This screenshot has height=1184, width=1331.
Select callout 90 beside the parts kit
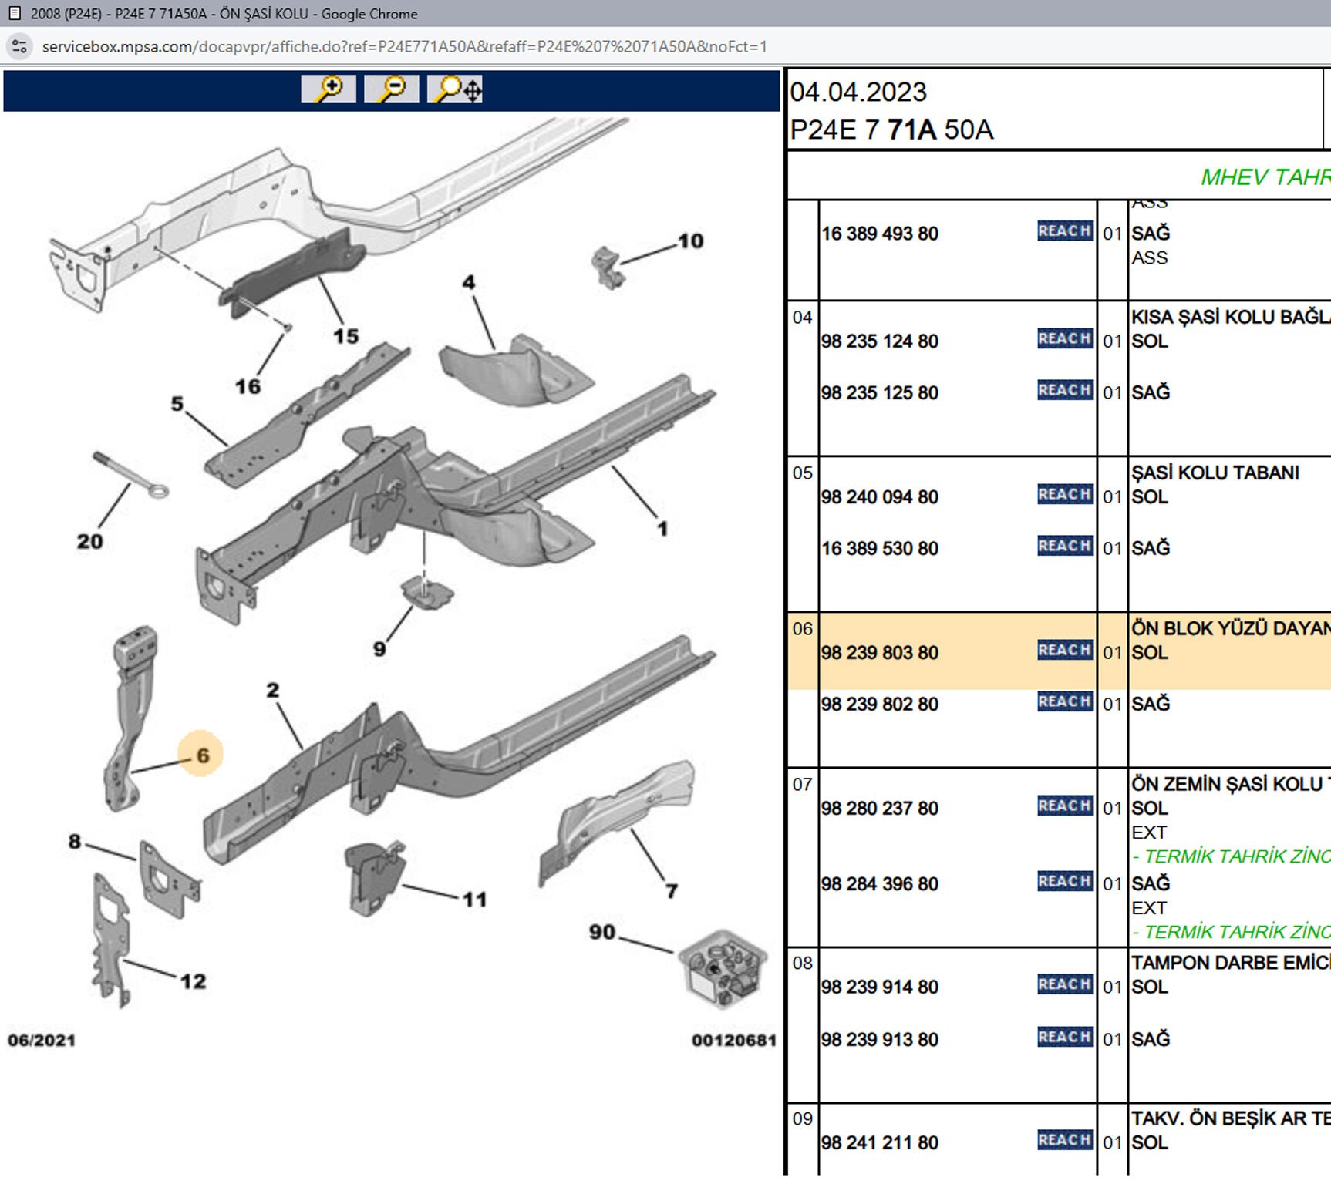[602, 932]
